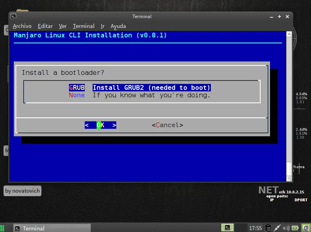Open the clipboard manager tray icon

(x=268, y=228)
